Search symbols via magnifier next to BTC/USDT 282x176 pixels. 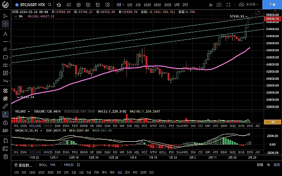50,5
